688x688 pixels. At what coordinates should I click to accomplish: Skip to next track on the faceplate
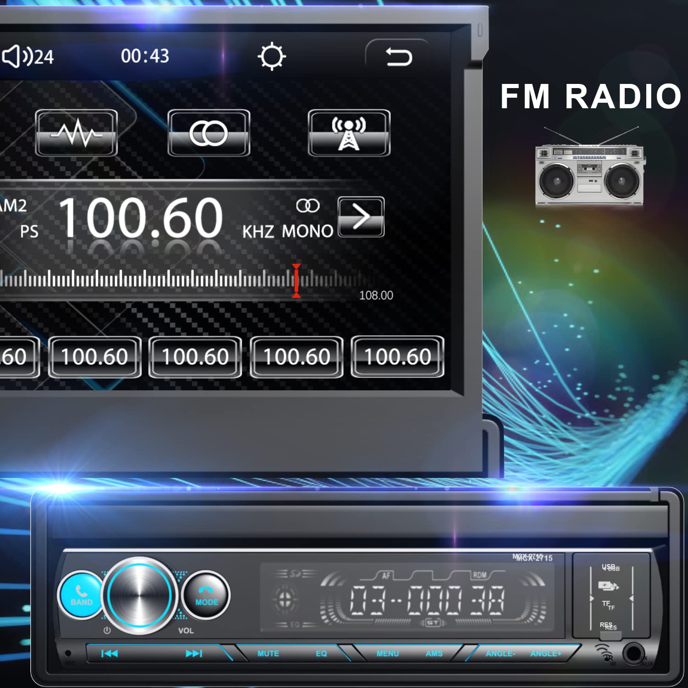tap(194, 654)
